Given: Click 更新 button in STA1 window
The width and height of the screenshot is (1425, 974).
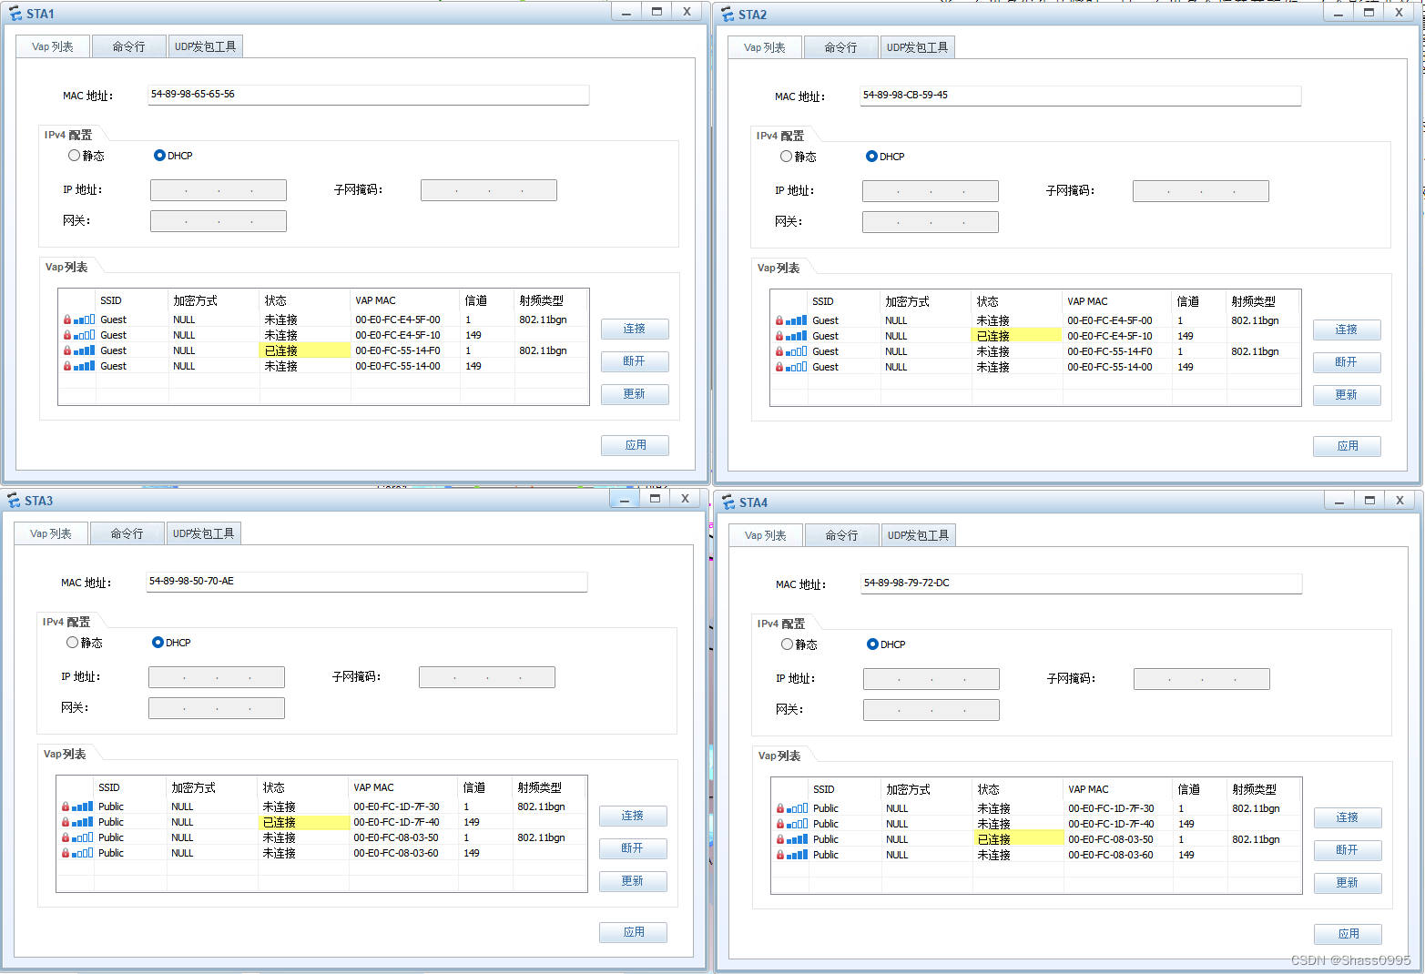Looking at the screenshot, I should point(635,394).
